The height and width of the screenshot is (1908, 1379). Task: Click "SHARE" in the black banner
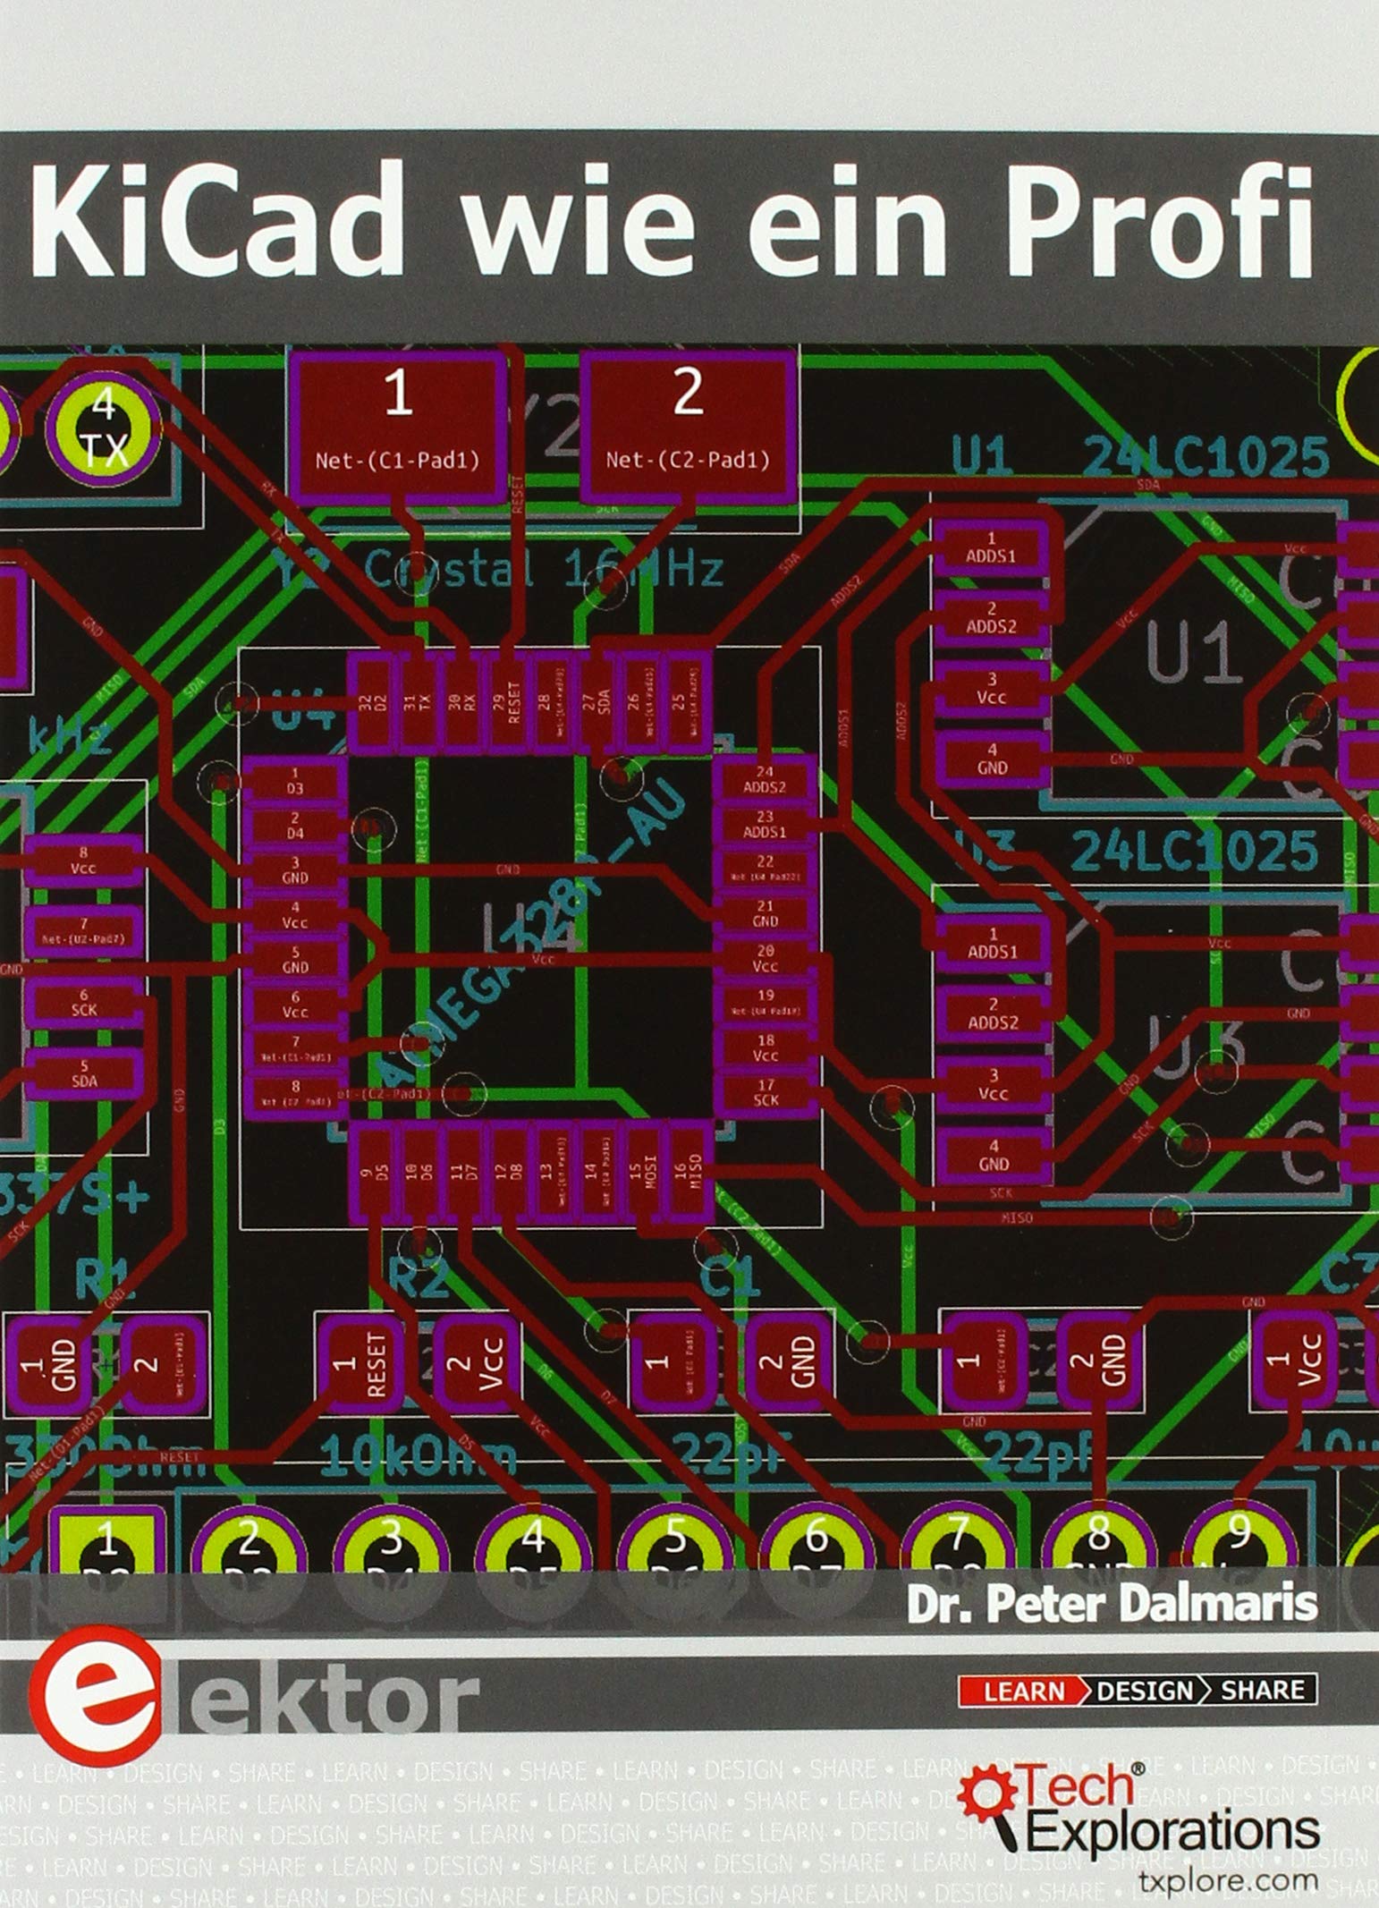tap(1263, 1690)
